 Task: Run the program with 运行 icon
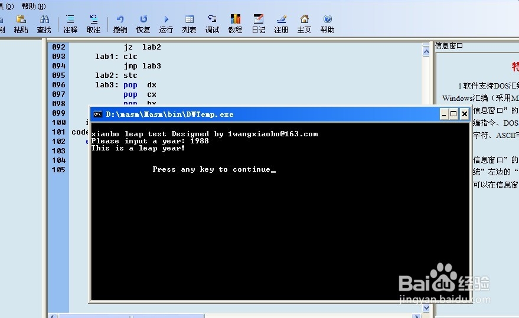(x=166, y=24)
